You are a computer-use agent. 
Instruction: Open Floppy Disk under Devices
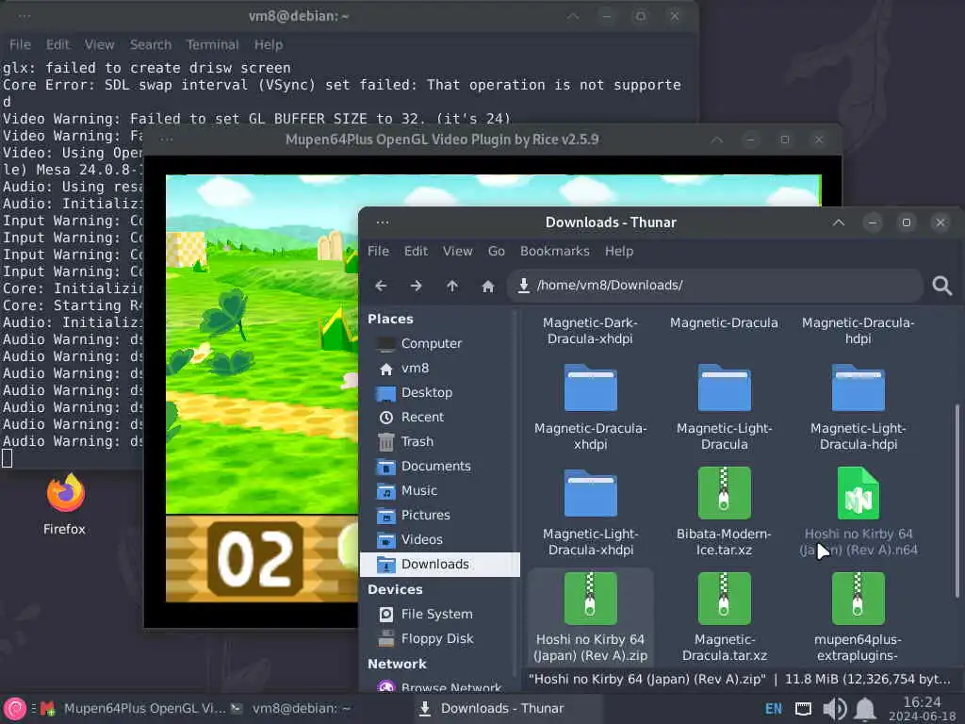(439, 639)
